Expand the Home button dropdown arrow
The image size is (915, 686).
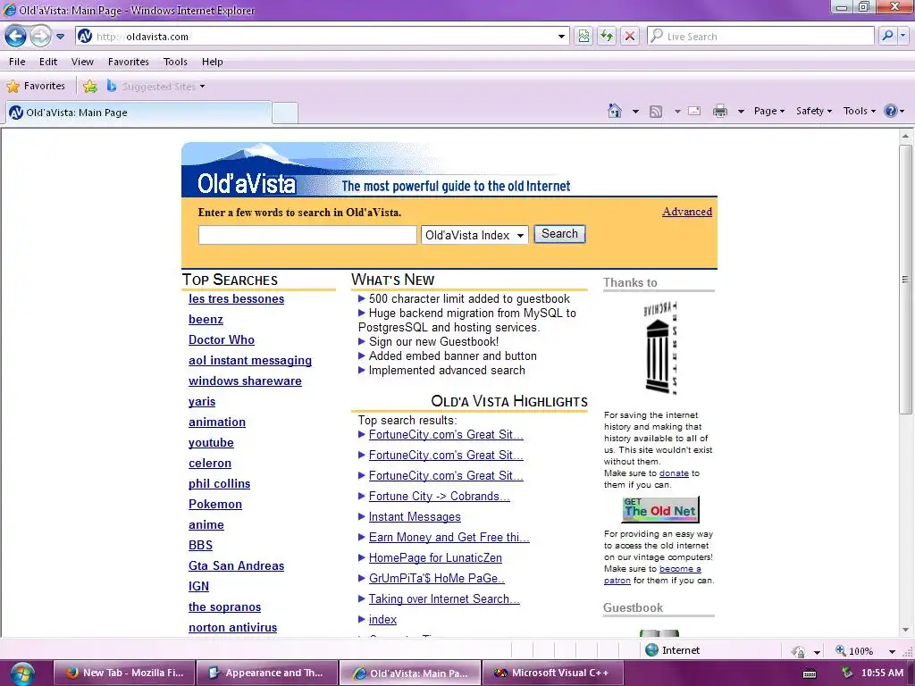tap(635, 111)
